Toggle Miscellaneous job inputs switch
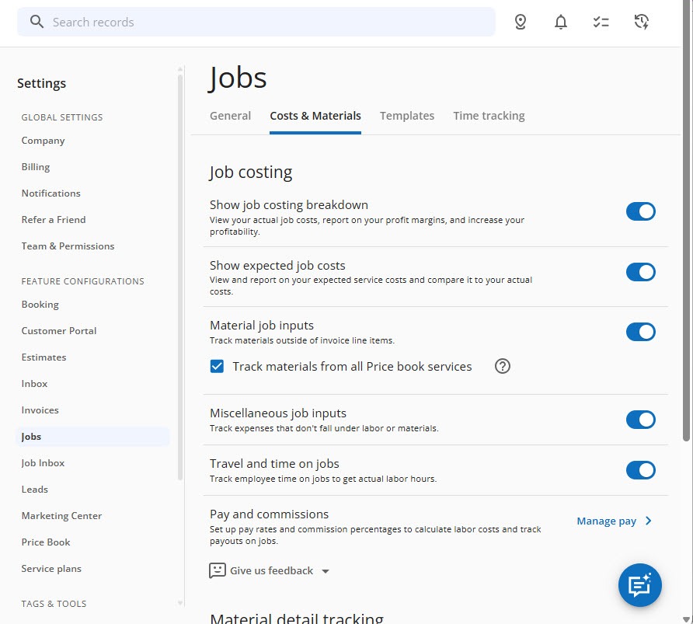This screenshot has height=624, width=693. (640, 420)
